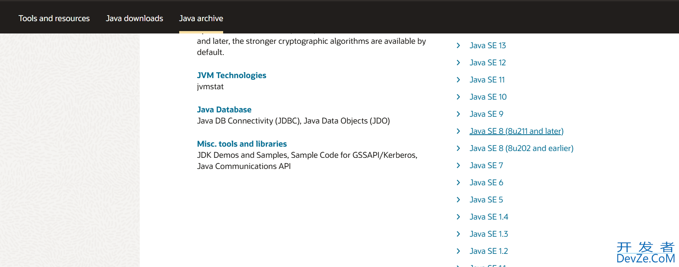
Task: Click the 'jvmstat' text under JVM Technologies
Action: pos(210,86)
